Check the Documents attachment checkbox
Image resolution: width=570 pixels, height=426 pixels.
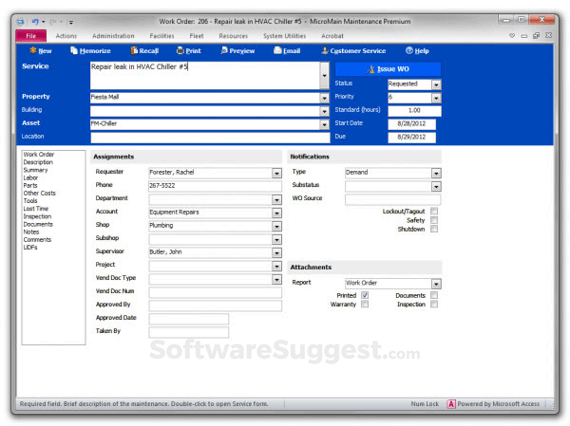pos(434,295)
